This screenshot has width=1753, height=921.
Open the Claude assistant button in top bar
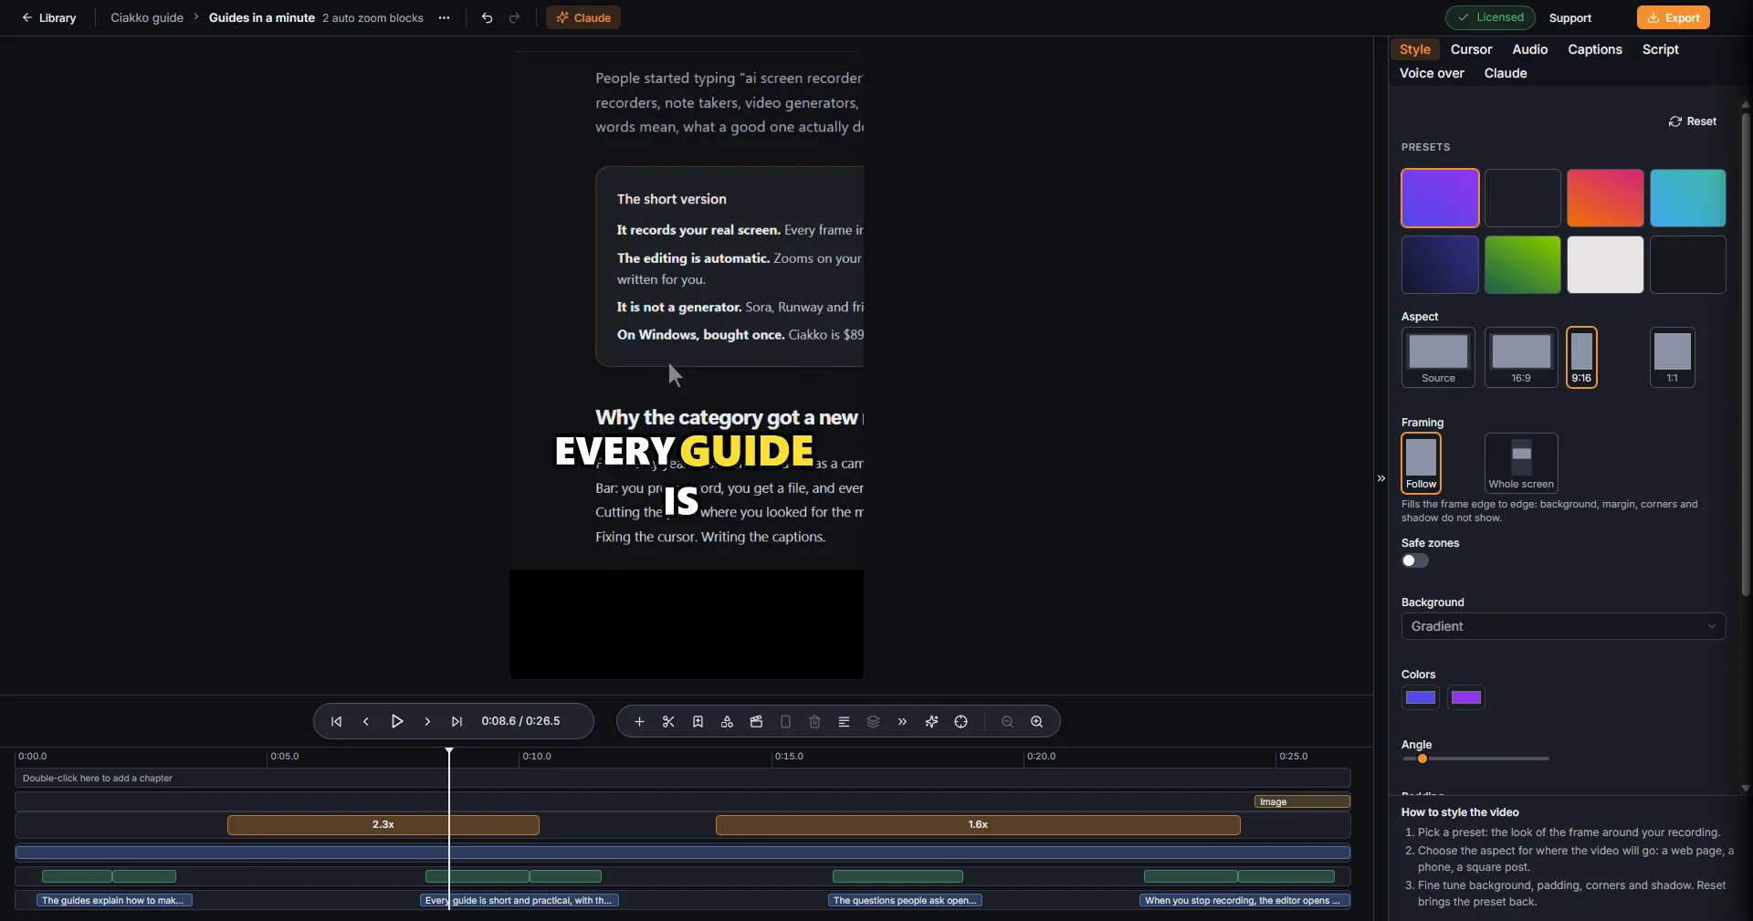tap(583, 17)
